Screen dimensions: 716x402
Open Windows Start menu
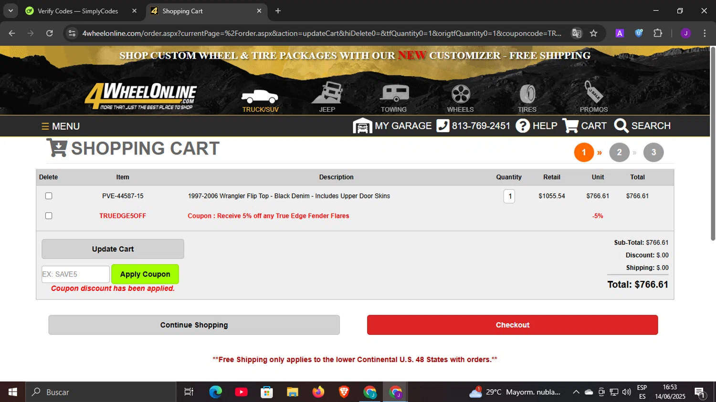pos(12,392)
